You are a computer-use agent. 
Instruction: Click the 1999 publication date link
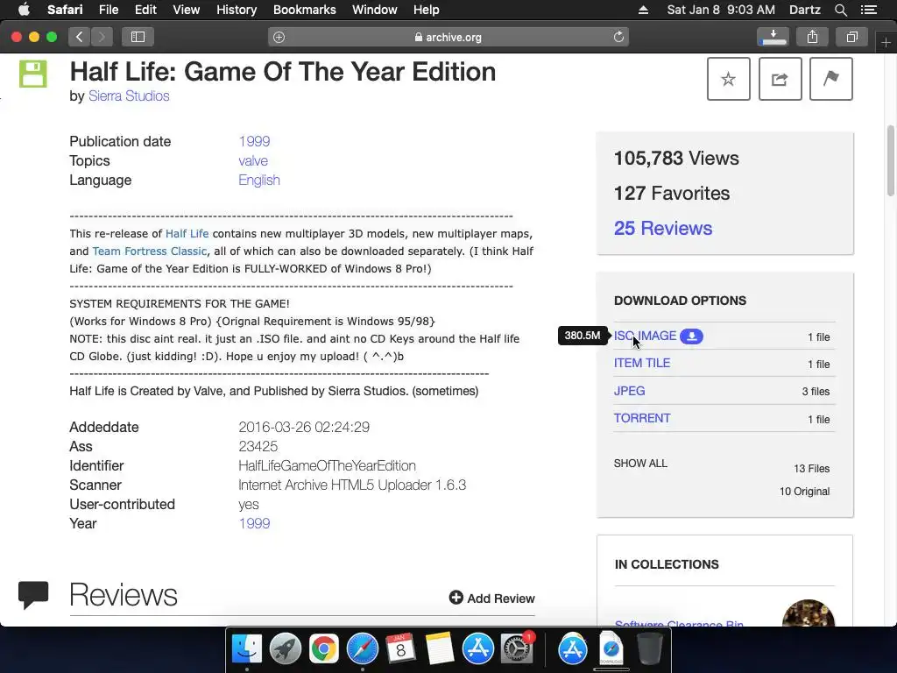tap(254, 141)
